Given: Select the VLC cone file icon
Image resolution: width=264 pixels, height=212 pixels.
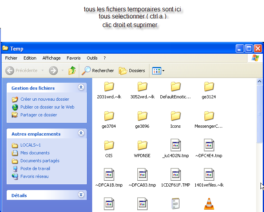Looking at the screenshot, I should (209, 204).
